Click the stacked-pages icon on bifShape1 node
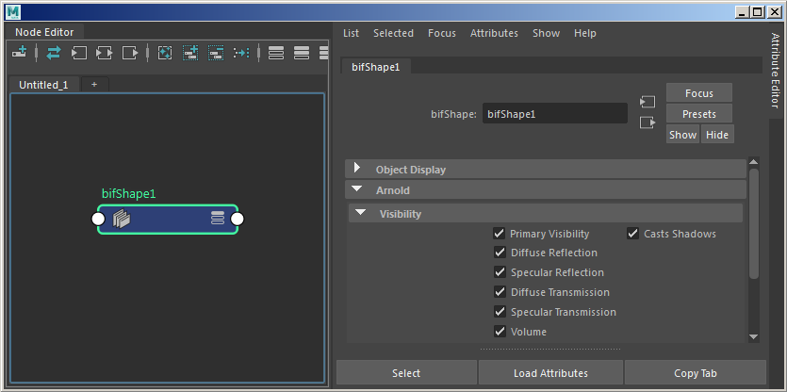 122,220
